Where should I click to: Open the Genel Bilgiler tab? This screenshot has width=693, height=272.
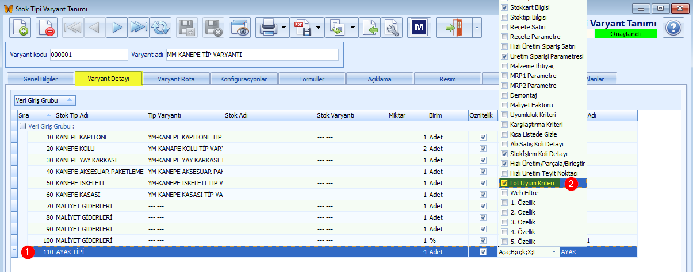(40, 79)
